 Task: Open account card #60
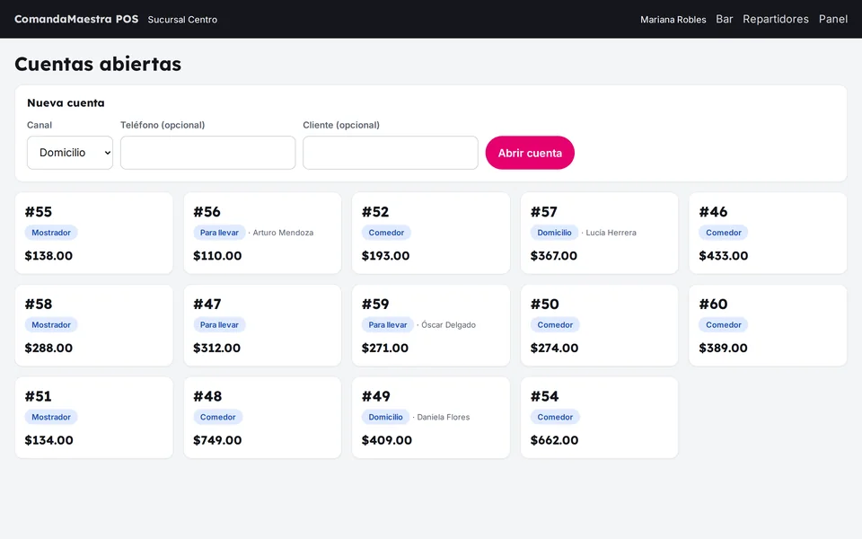pos(768,325)
